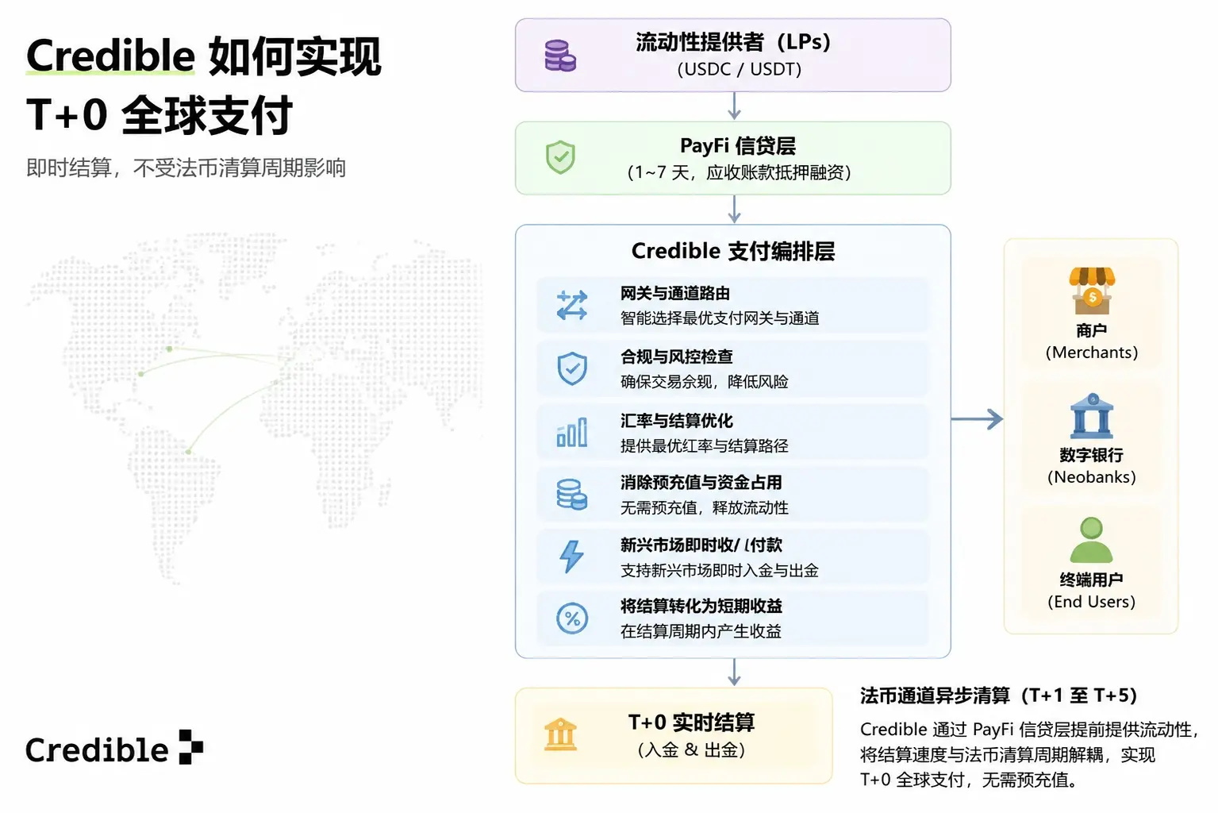Click the blue shield check icon beside 合规与风控检查
Screen dimensions: 1218x813
pos(572,368)
